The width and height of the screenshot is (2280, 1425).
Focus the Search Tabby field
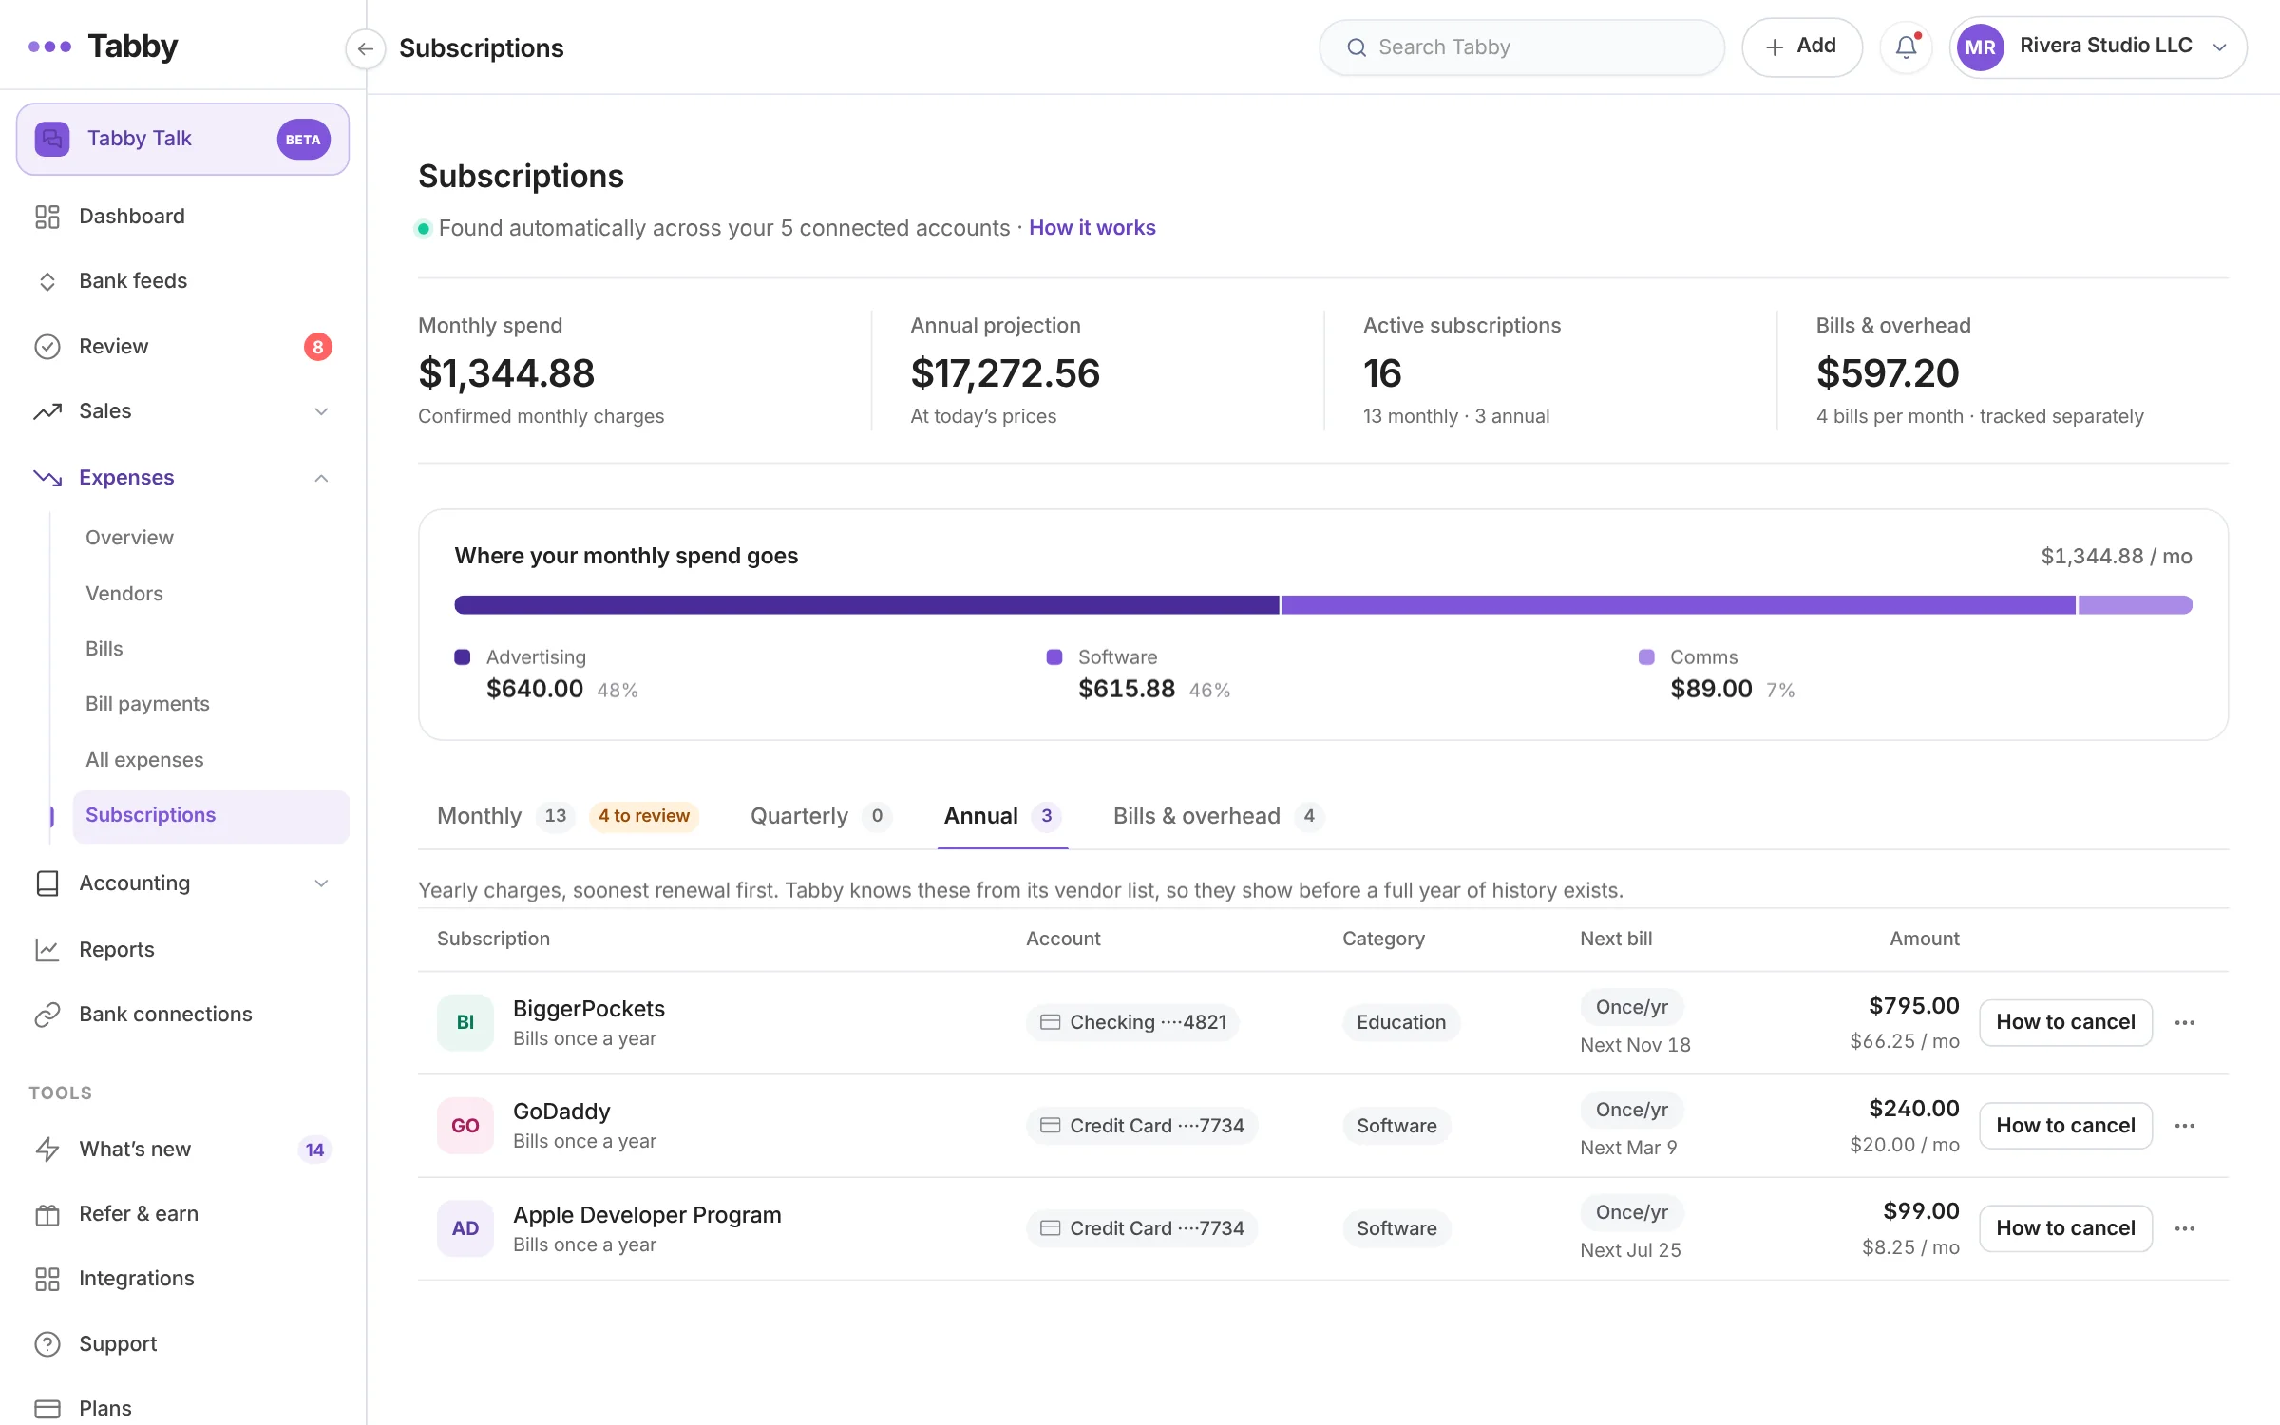(x=1521, y=47)
